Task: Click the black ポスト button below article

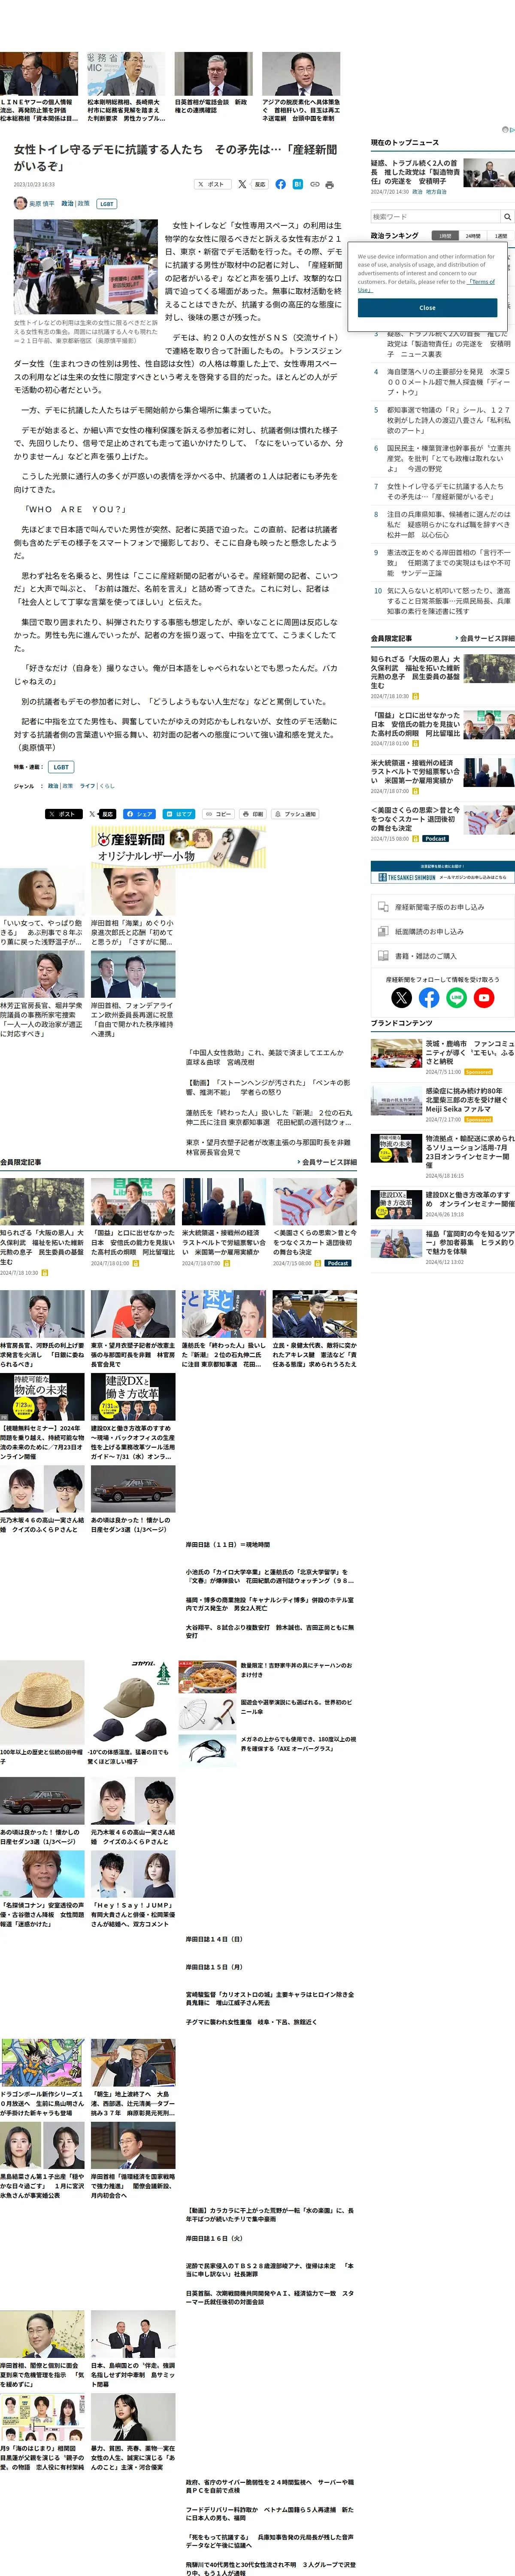Action: coord(64,814)
